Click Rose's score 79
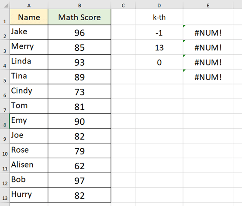242x206 pixels. [x=80, y=151]
